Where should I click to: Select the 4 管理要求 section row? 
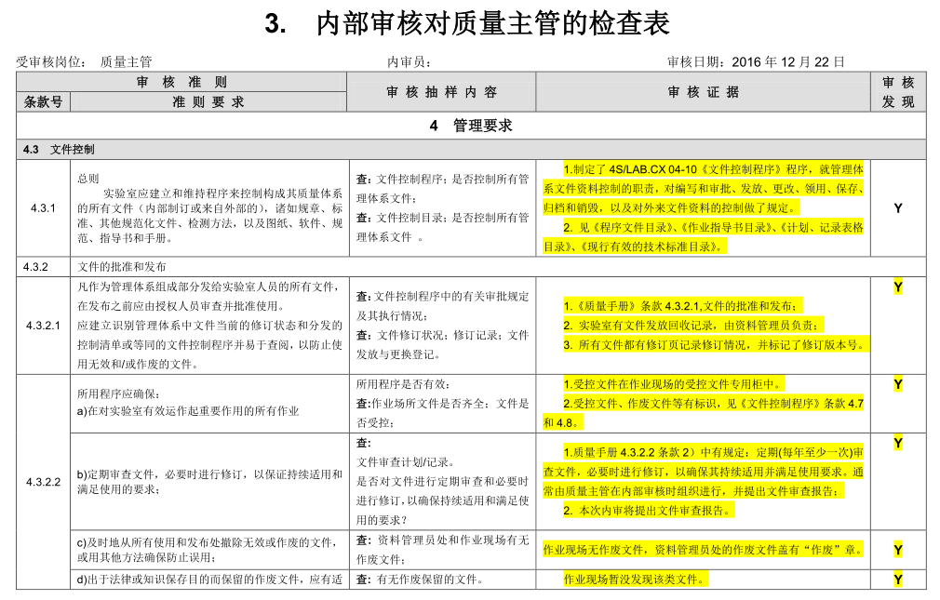(471, 126)
